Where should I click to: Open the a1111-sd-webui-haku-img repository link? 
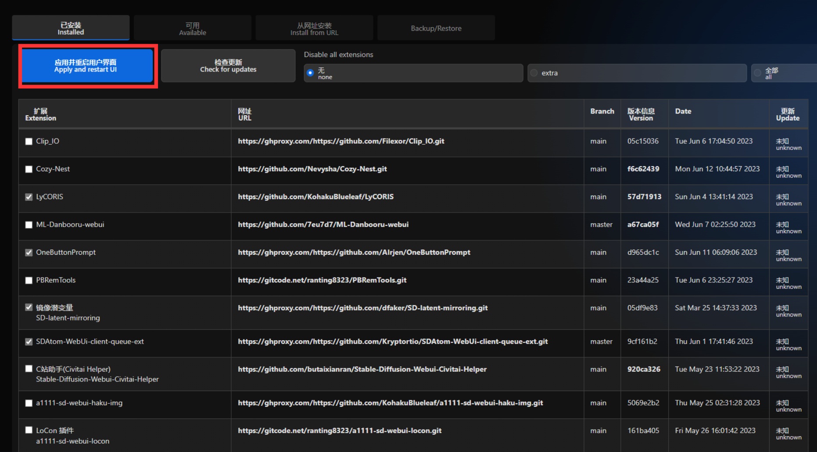(391, 402)
